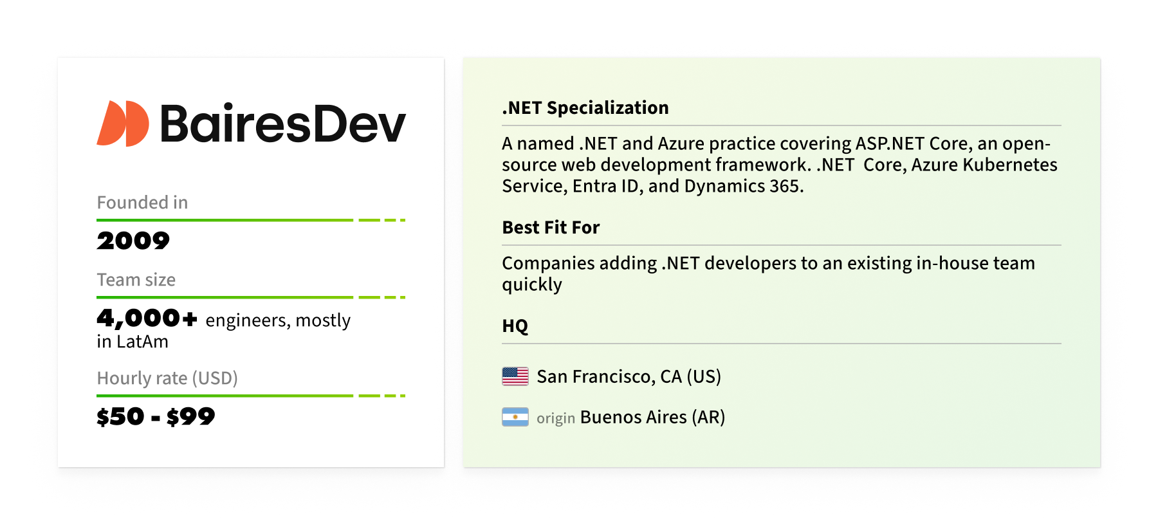The width and height of the screenshot is (1158, 525).
Task: Click the 'HQ' heading
Action: 515,326
